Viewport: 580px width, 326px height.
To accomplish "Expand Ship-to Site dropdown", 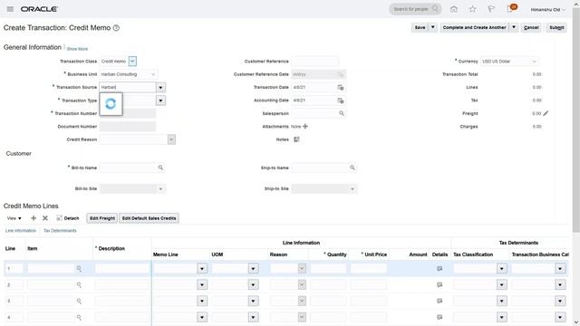I will click(353, 189).
